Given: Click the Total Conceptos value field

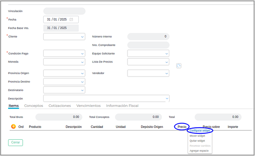Looking at the screenshot, I should pyautogui.click(x=138, y=117).
